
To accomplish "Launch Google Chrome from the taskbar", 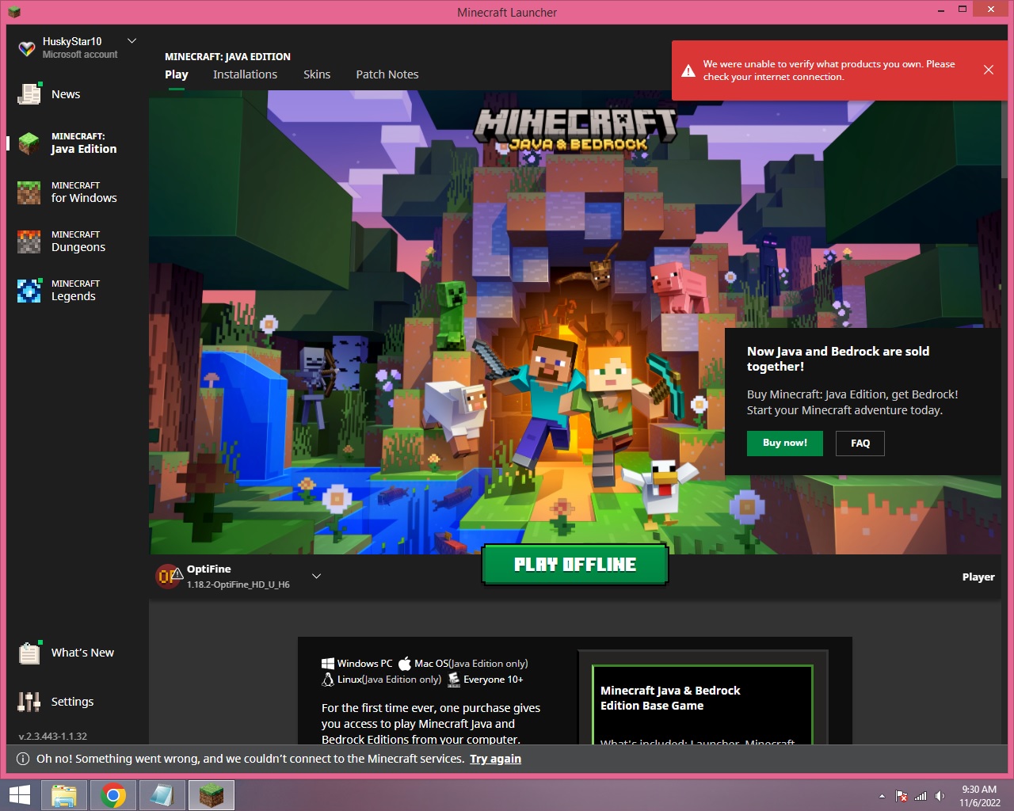I will pos(113,795).
